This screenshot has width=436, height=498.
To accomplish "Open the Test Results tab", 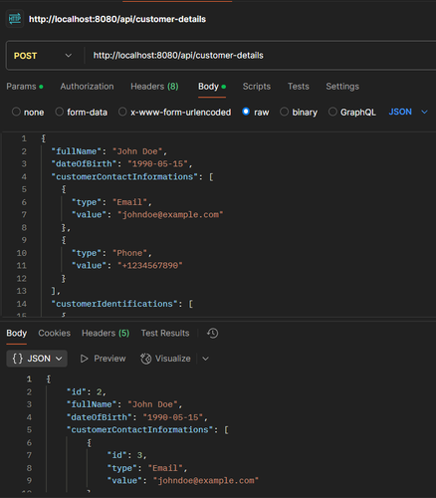I will tap(165, 333).
